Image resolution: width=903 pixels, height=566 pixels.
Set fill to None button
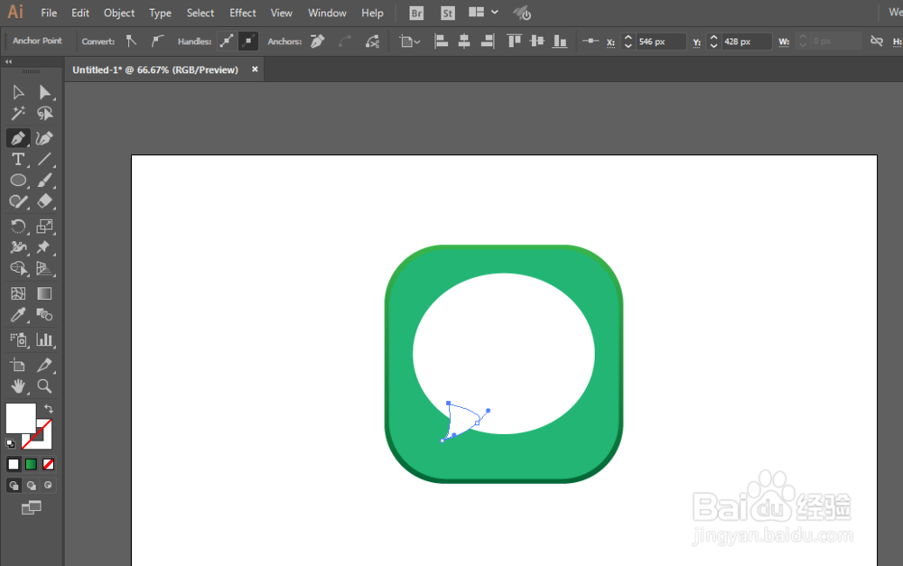point(49,464)
